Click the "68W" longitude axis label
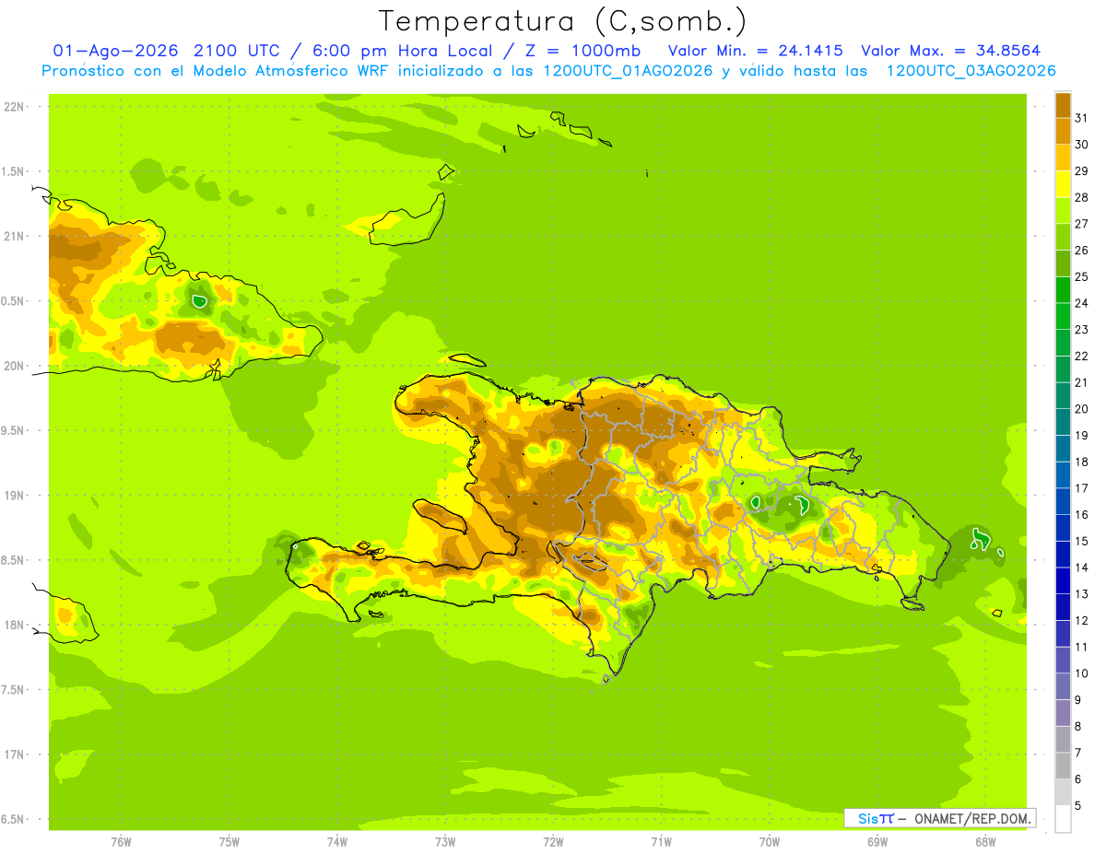The image size is (1106, 854). pyautogui.click(x=985, y=842)
